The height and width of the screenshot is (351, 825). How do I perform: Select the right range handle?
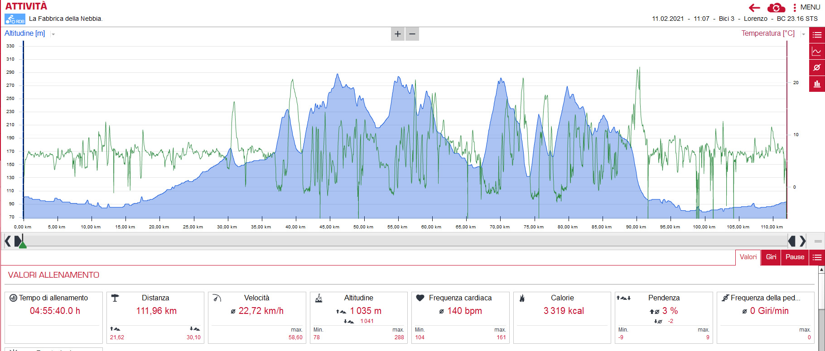(792, 241)
